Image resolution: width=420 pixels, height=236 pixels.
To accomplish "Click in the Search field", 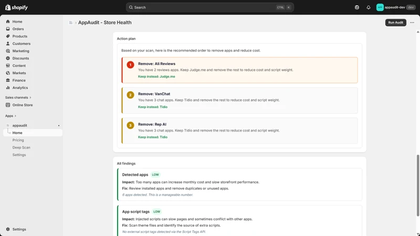I will coord(209,7).
